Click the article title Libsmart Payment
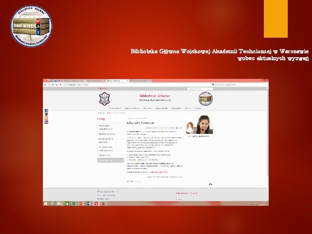The width and height of the screenshot is (312, 234). click(x=140, y=123)
